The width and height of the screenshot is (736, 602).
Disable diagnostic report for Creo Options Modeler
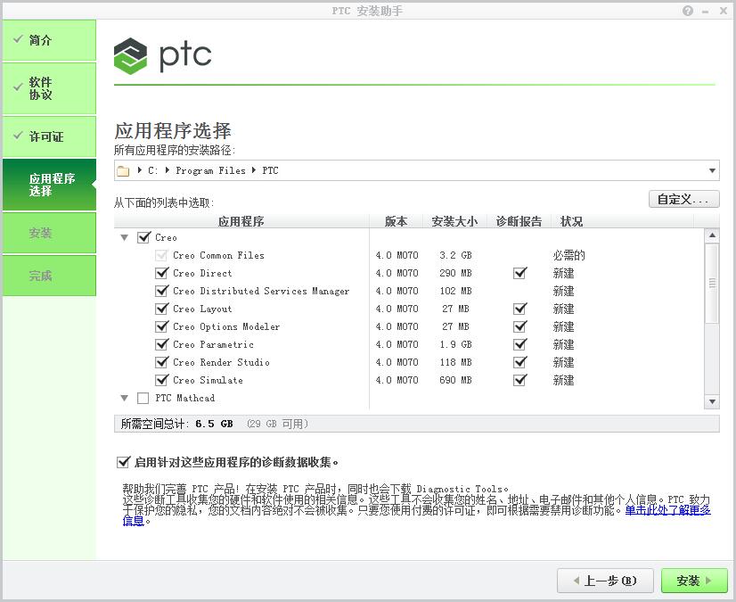pyautogui.click(x=519, y=326)
